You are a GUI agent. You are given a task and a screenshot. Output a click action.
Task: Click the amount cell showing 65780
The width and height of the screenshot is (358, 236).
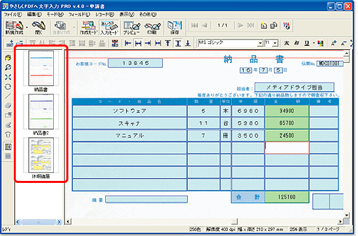click(x=287, y=123)
